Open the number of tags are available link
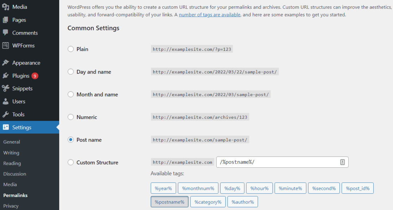This screenshot has width=393, height=210. (210, 14)
